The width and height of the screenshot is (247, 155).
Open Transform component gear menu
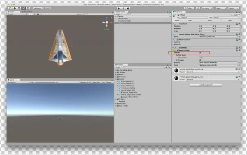pos(240,24)
